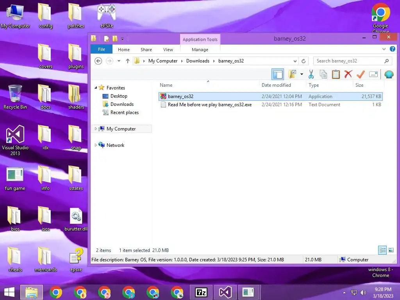Click the blue Help question mark icon
Image resolution: width=400 pixels, height=300 pixels.
coord(393,49)
